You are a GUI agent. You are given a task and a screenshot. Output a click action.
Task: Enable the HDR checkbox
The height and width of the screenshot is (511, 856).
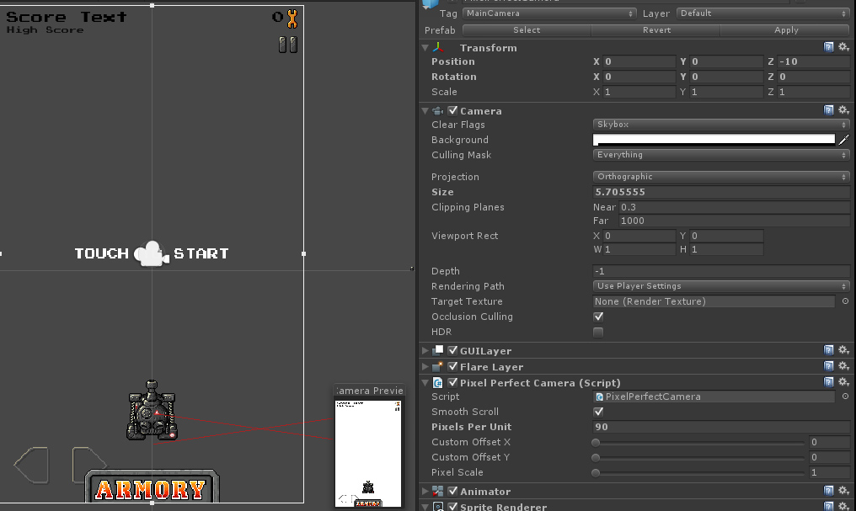[x=598, y=332]
